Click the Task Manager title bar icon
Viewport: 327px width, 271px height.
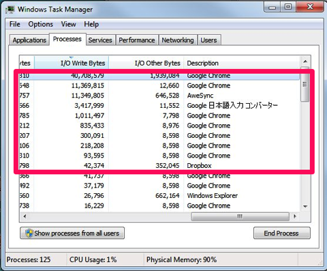click(x=10, y=10)
